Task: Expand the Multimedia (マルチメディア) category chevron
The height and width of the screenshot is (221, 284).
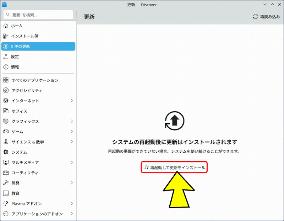Action: point(71,163)
